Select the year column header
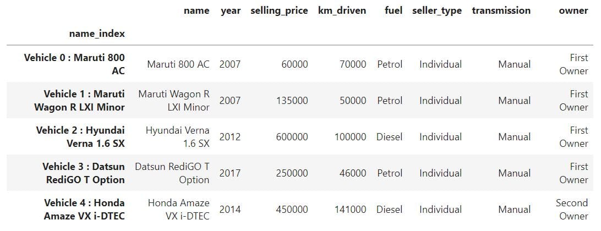This screenshot has width=601, height=231. tap(231, 11)
